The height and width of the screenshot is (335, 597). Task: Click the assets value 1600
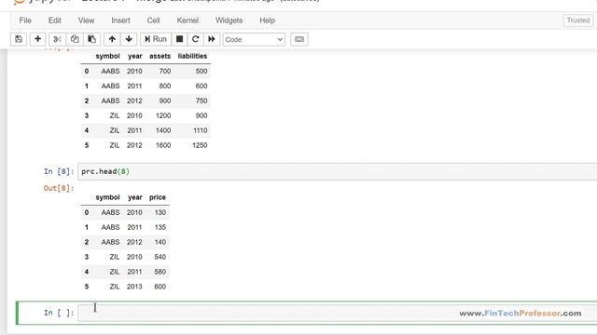[163, 145]
